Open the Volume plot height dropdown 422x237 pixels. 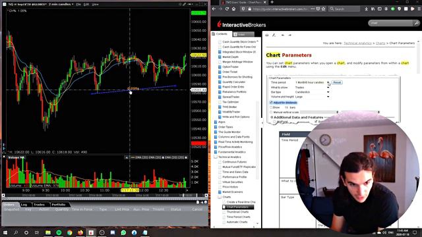[x=328, y=97]
